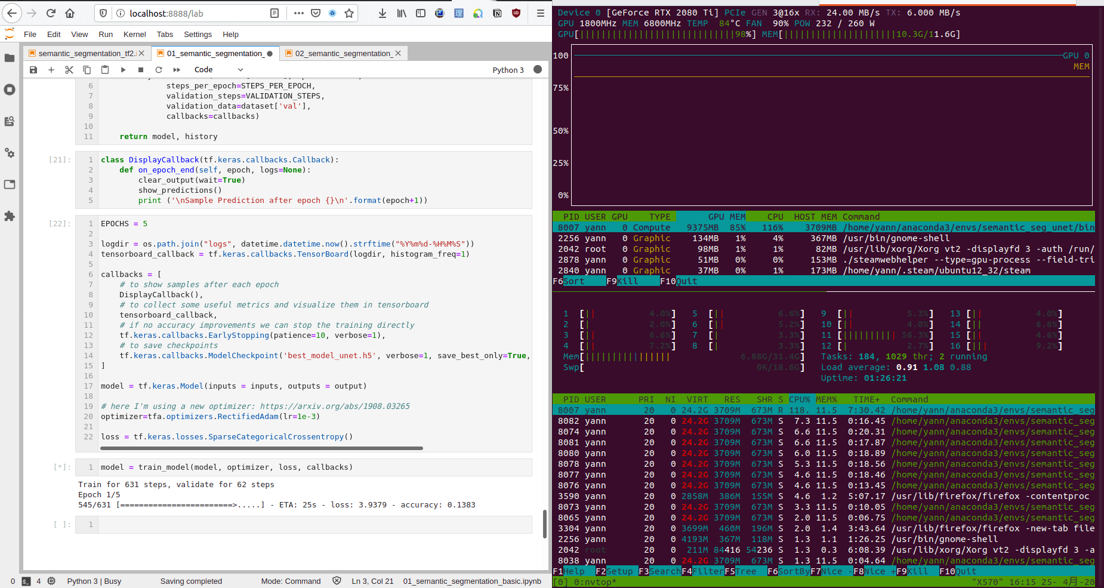Open the commands palette sidebar icon

point(10,121)
